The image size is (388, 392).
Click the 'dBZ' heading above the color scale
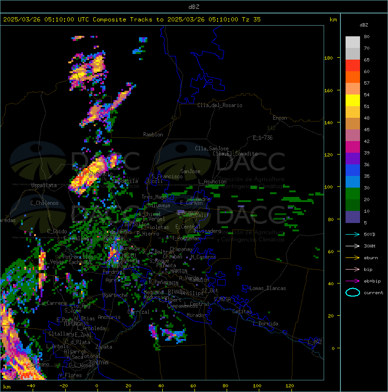[x=364, y=25]
